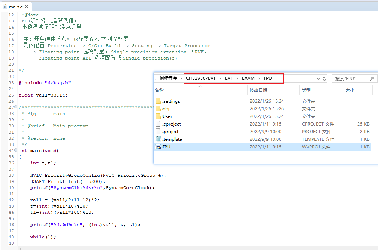This screenshot has height=250, width=378.
Task: Select the .cproject file icon
Action: (158, 124)
